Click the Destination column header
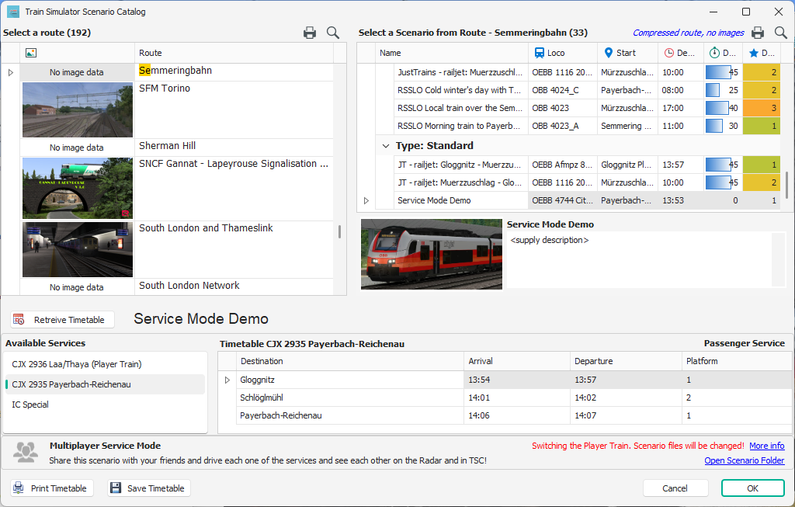This screenshot has height=507, width=795. click(x=350, y=361)
